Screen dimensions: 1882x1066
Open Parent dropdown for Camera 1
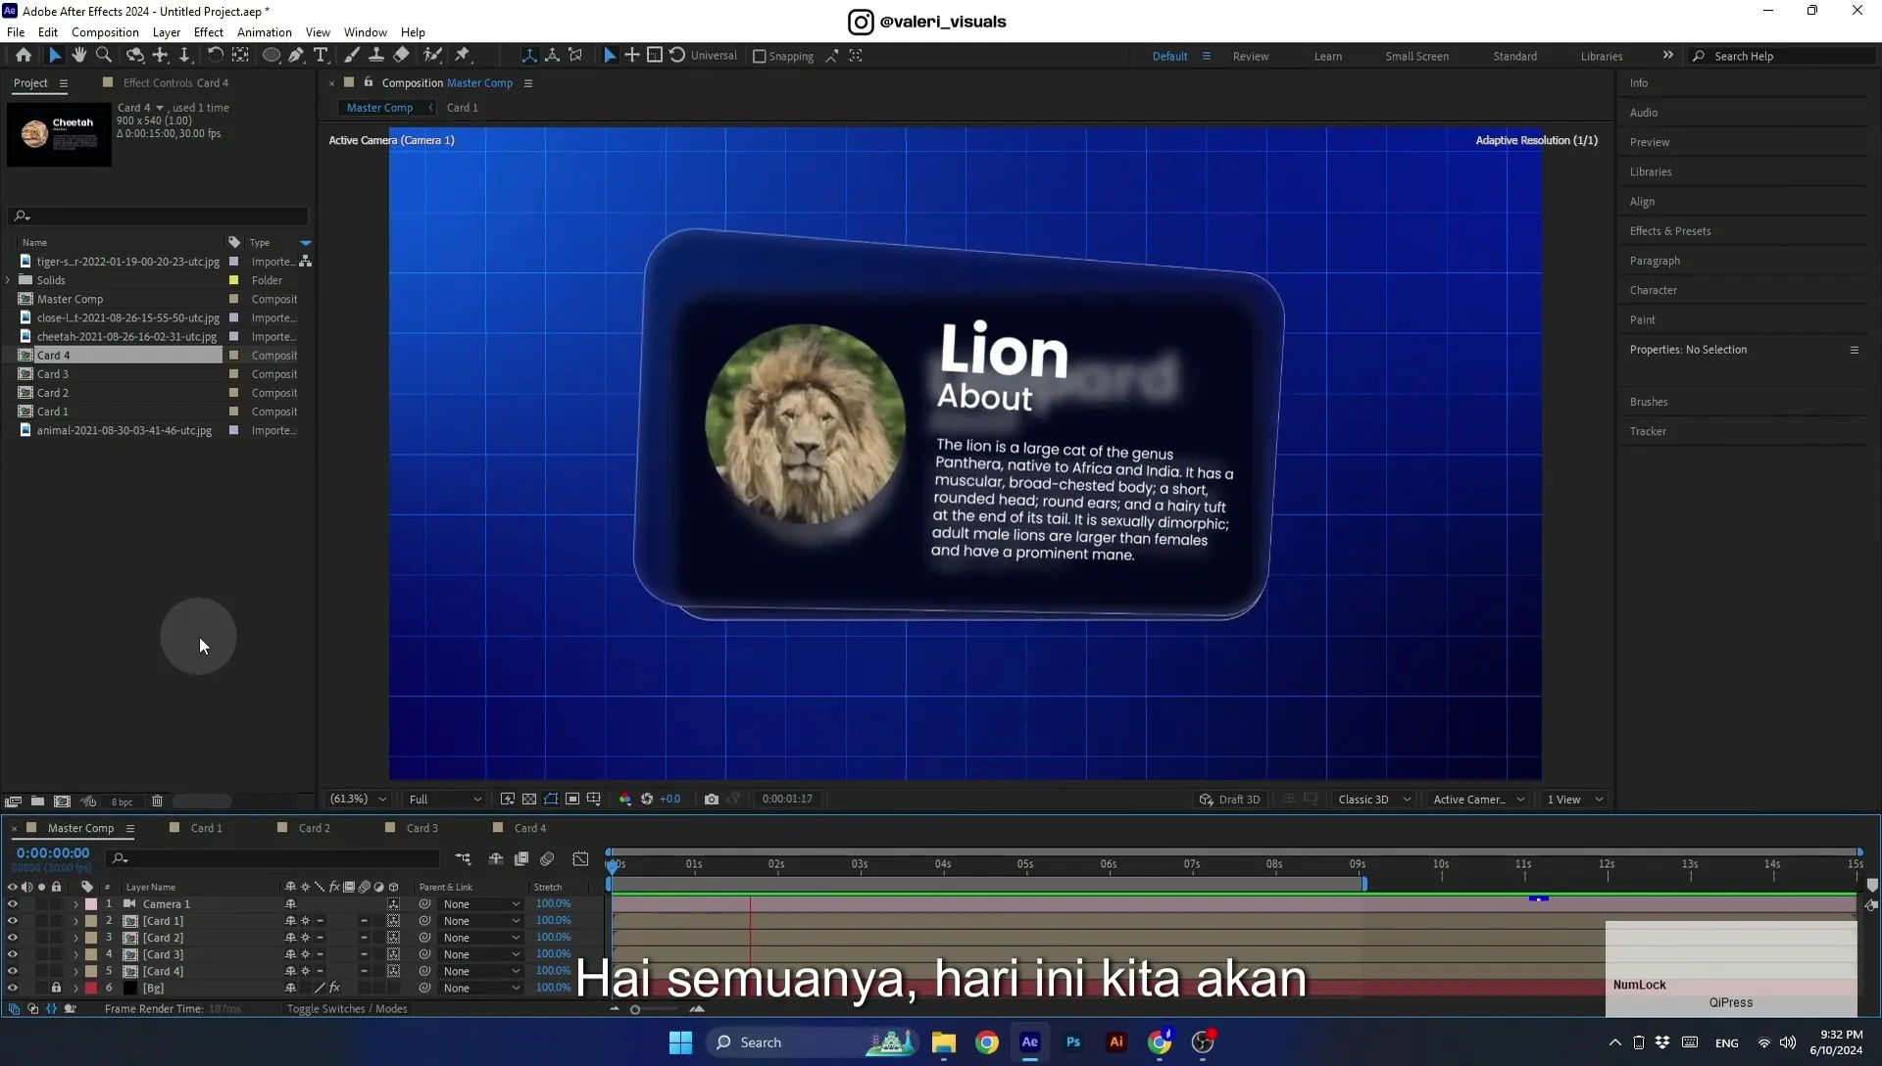(x=481, y=904)
